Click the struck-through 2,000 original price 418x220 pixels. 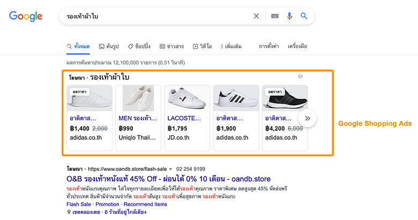coord(100,128)
